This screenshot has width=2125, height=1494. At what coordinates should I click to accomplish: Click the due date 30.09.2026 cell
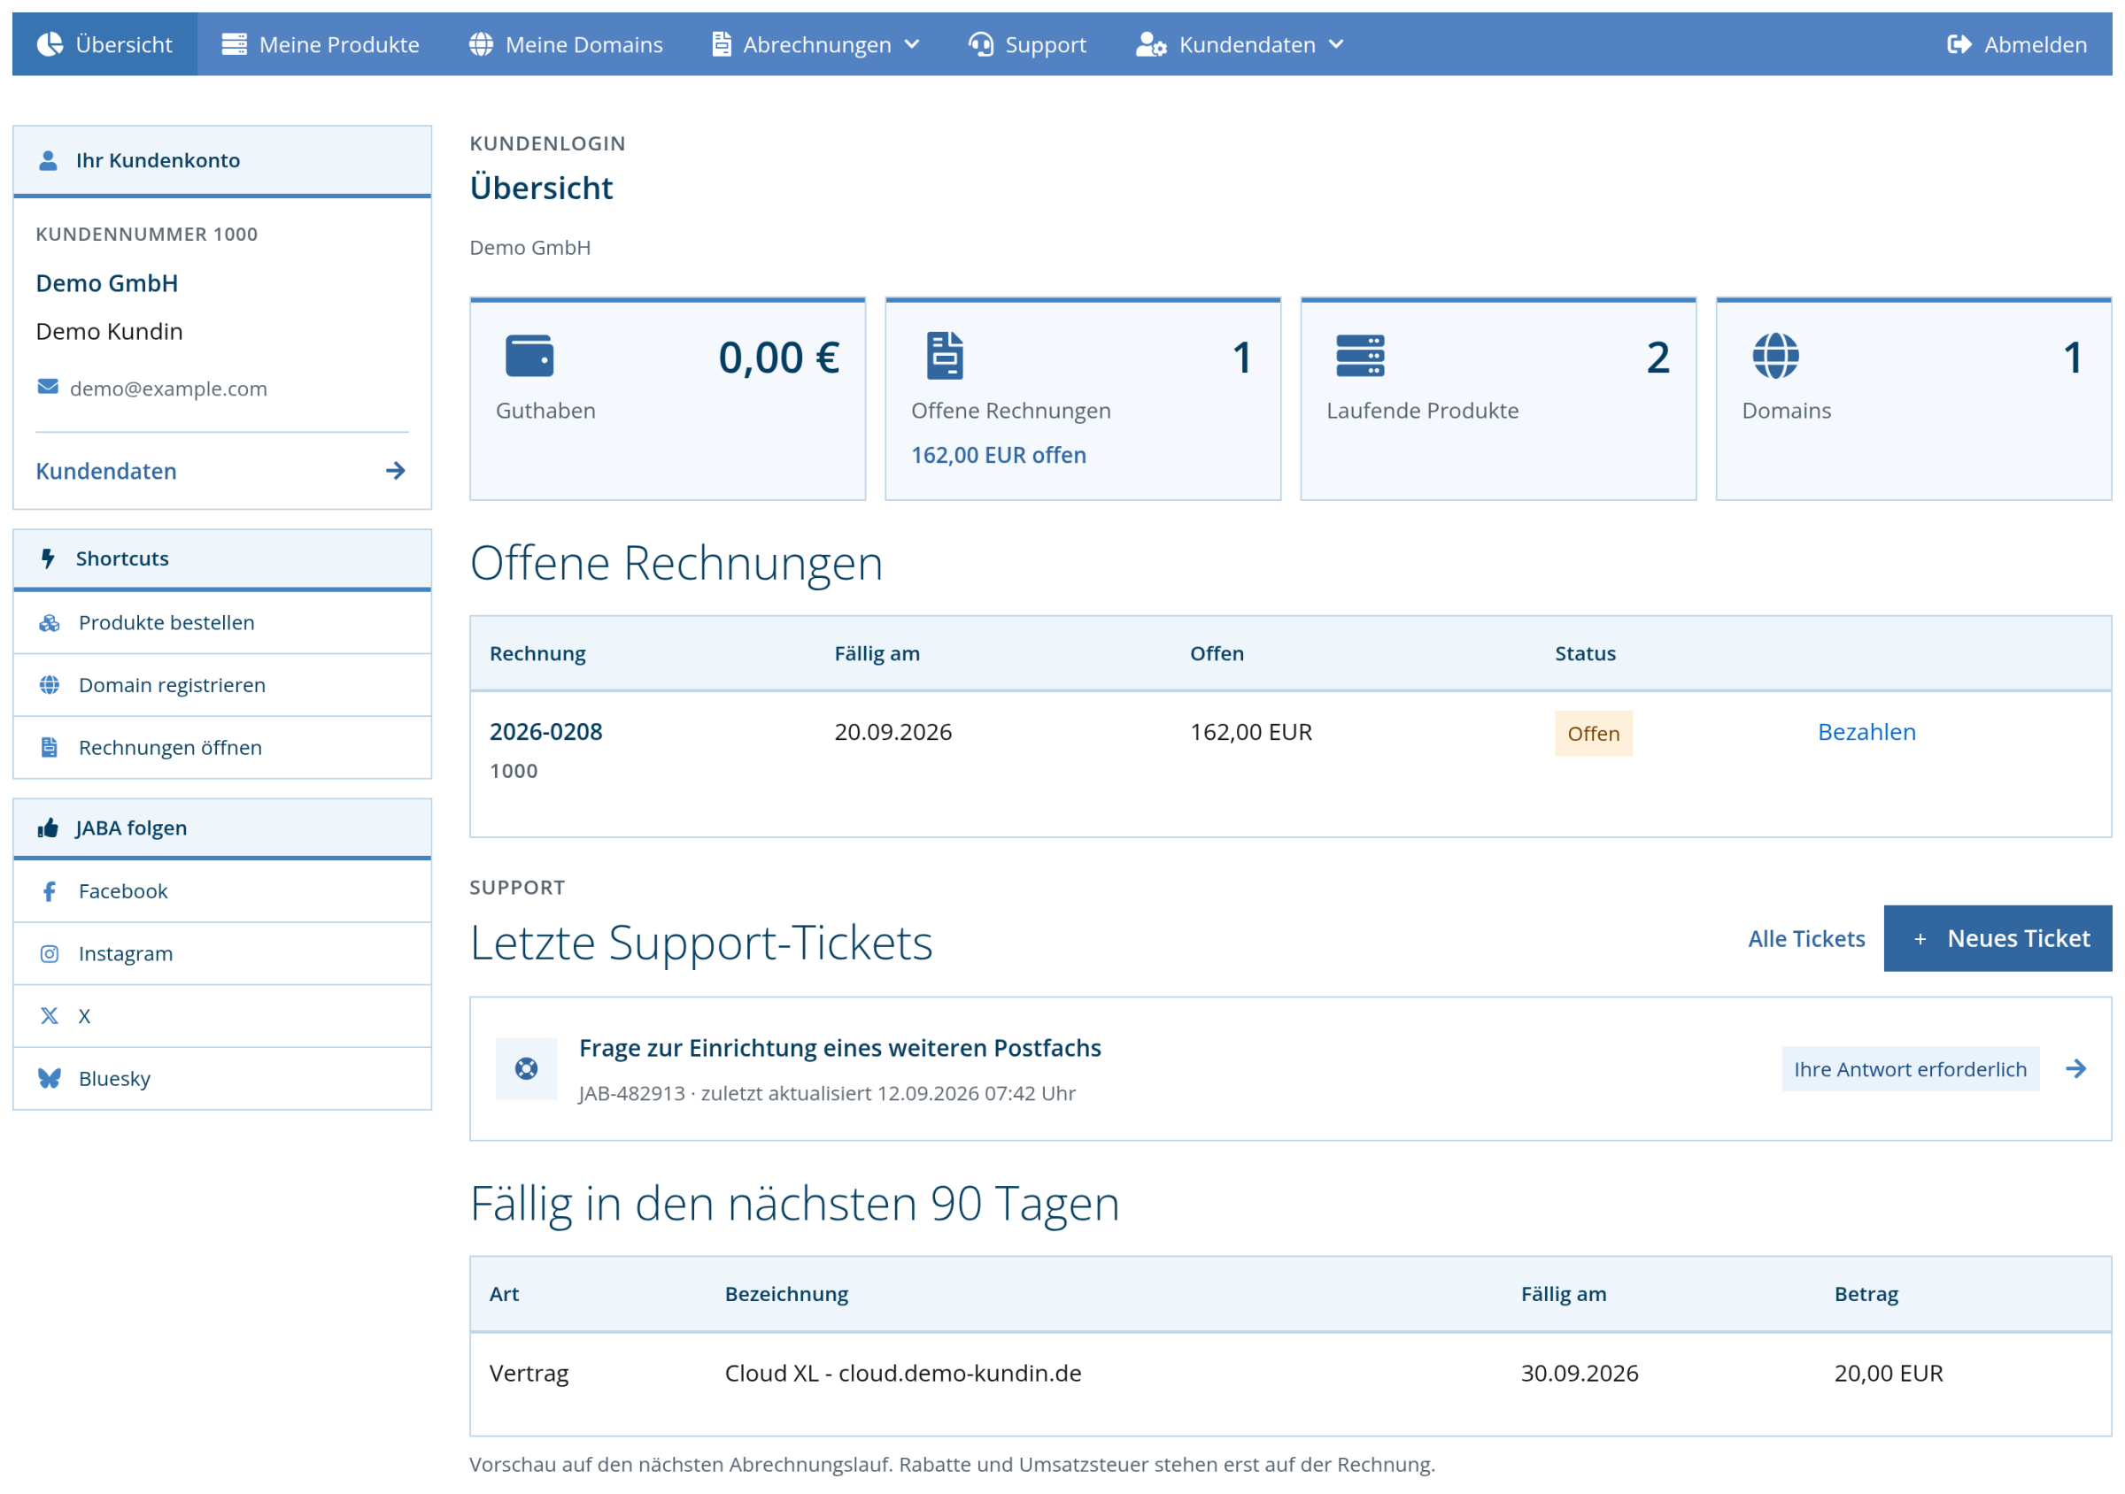click(1580, 1373)
